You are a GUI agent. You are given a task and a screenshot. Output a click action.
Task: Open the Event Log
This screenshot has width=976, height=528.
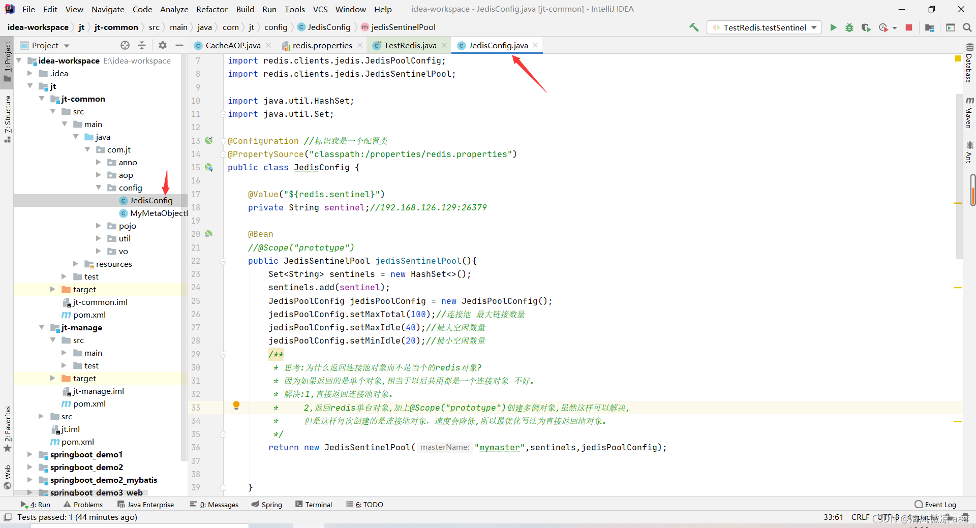(935, 505)
